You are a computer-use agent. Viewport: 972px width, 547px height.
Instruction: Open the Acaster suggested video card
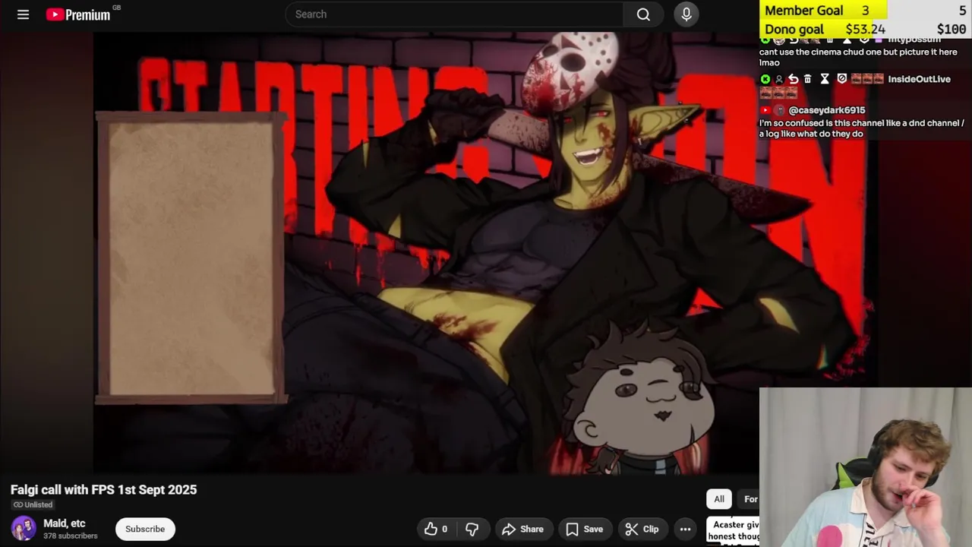733,530
